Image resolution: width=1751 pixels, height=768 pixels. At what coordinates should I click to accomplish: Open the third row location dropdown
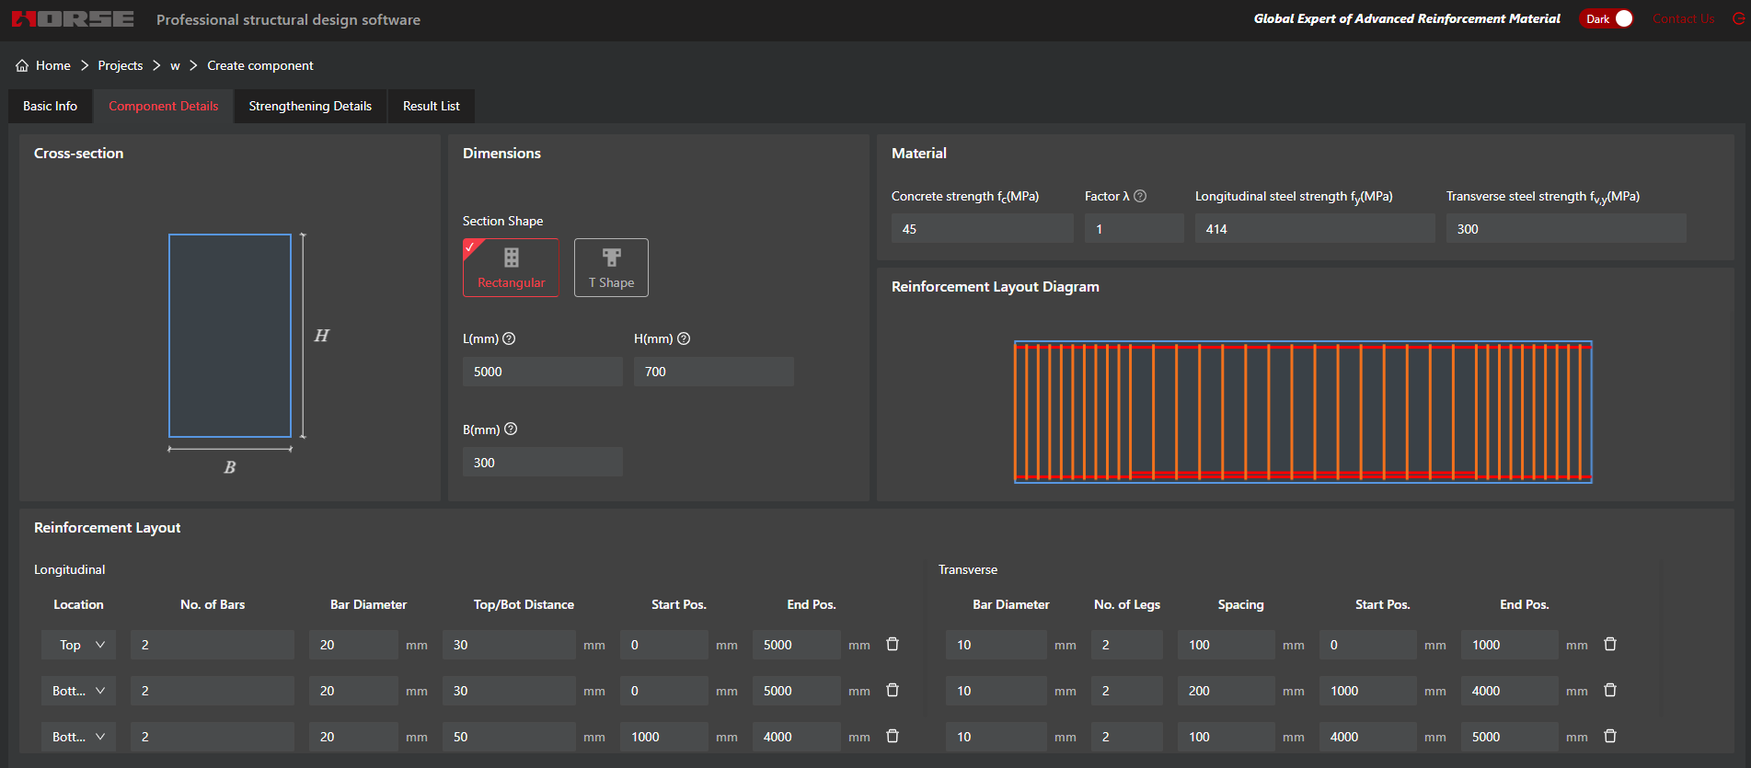(x=79, y=737)
